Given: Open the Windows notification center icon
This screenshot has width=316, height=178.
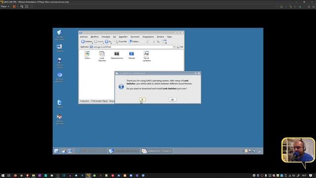Looking at the screenshot, I should (x=311, y=176).
